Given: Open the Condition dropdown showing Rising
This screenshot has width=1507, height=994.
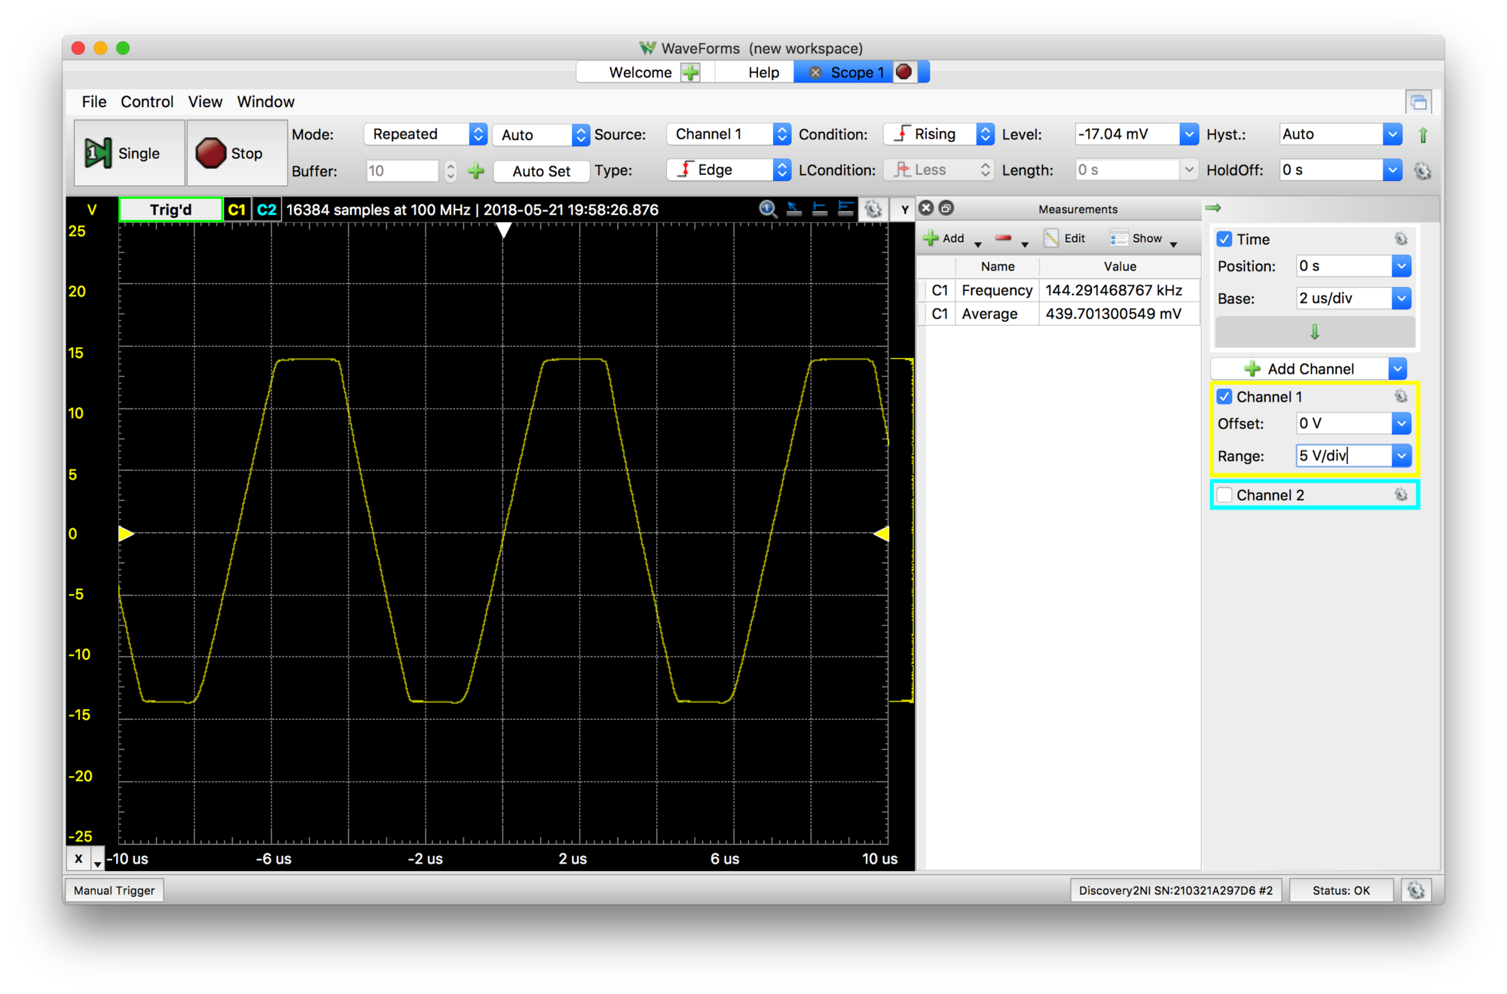Looking at the screenshot, I should (939, 134).
